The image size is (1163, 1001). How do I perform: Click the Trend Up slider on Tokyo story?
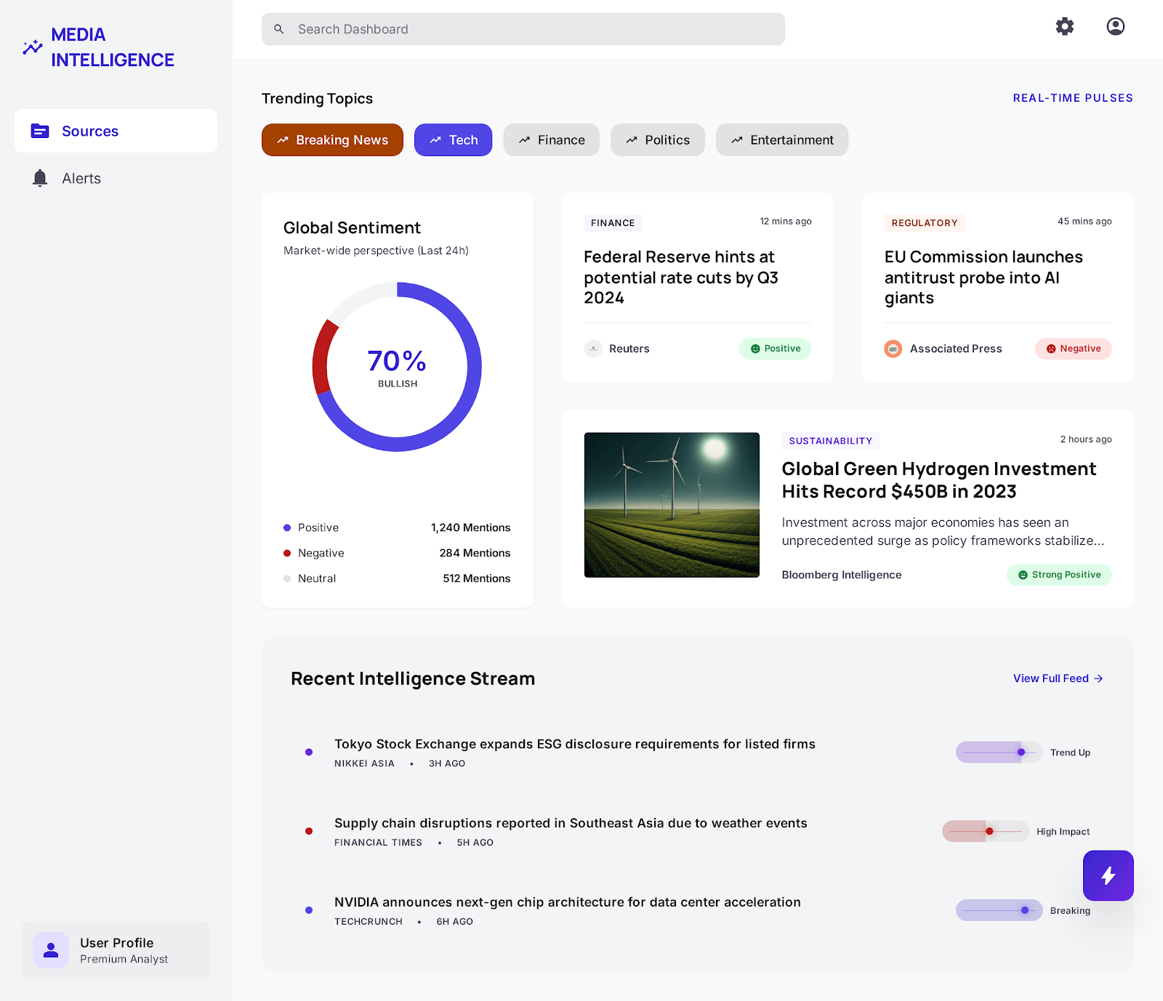[999, 753]
